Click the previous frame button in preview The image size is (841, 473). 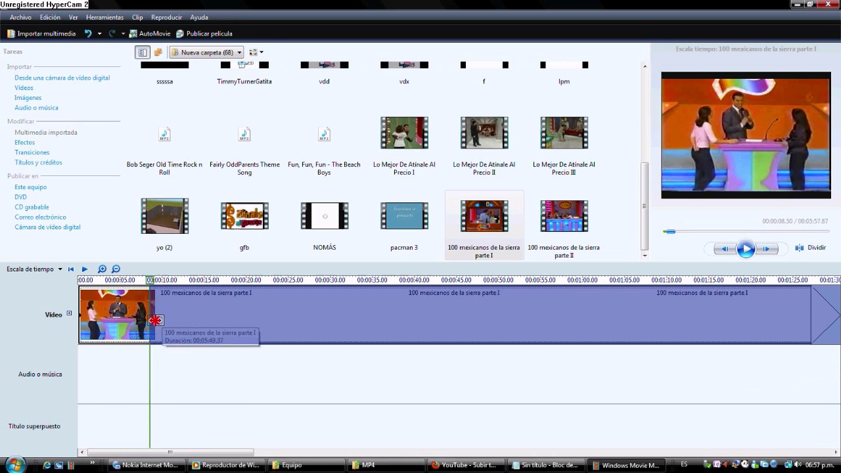725,249
